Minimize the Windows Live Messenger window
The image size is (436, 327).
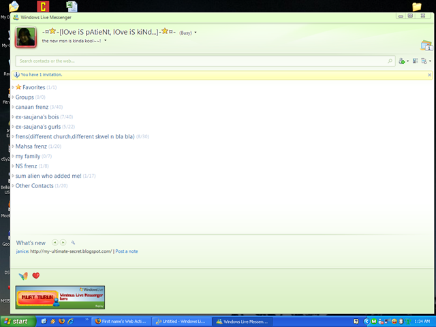pyautogui.click(x=401, y=16)
